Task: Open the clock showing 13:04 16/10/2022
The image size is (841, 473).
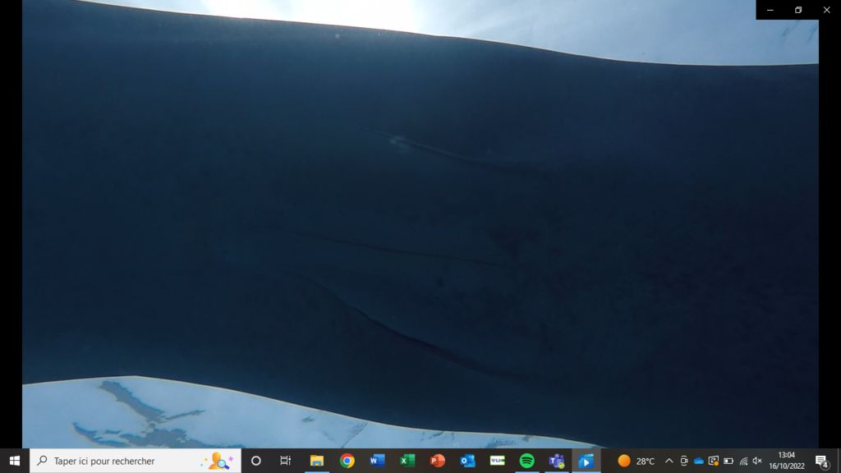Action: coord(786,461)
